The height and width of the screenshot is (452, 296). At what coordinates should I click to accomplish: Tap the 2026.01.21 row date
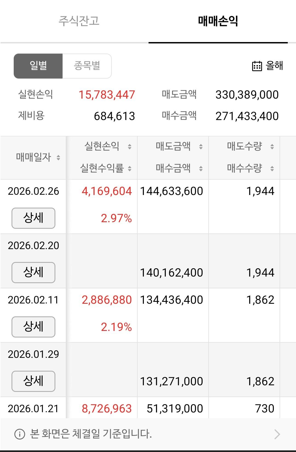[33, 409]
